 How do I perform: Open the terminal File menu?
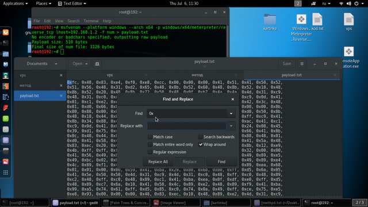coord(37,21)
